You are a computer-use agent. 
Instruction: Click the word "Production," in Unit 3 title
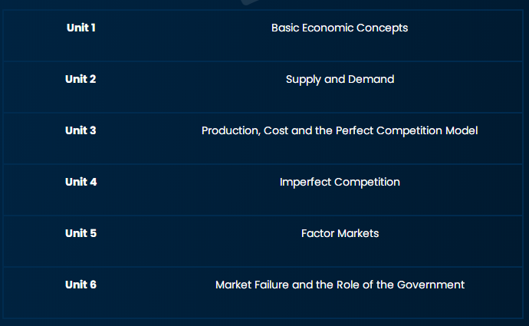[x=231, y=130]
